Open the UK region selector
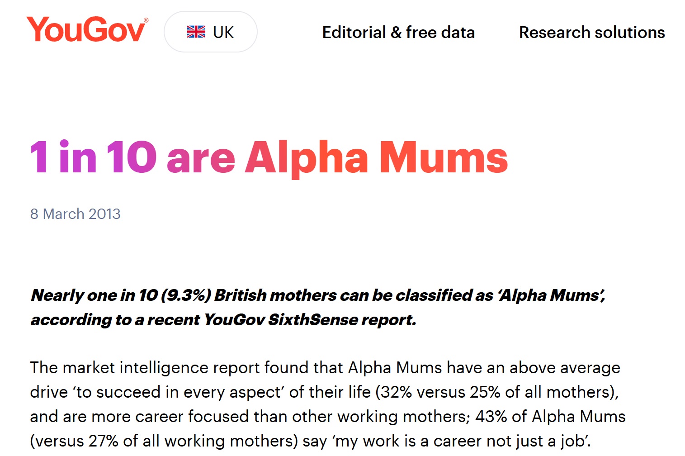The height and width of the screenshot is (456, 685). point(211,32)
